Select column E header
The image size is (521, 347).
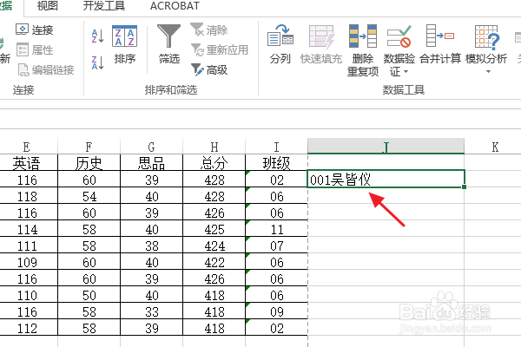(x=27, y=146)
